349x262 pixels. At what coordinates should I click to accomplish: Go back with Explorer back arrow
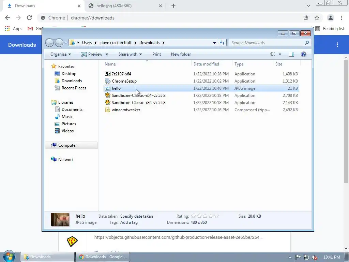(x=49, y=43)
